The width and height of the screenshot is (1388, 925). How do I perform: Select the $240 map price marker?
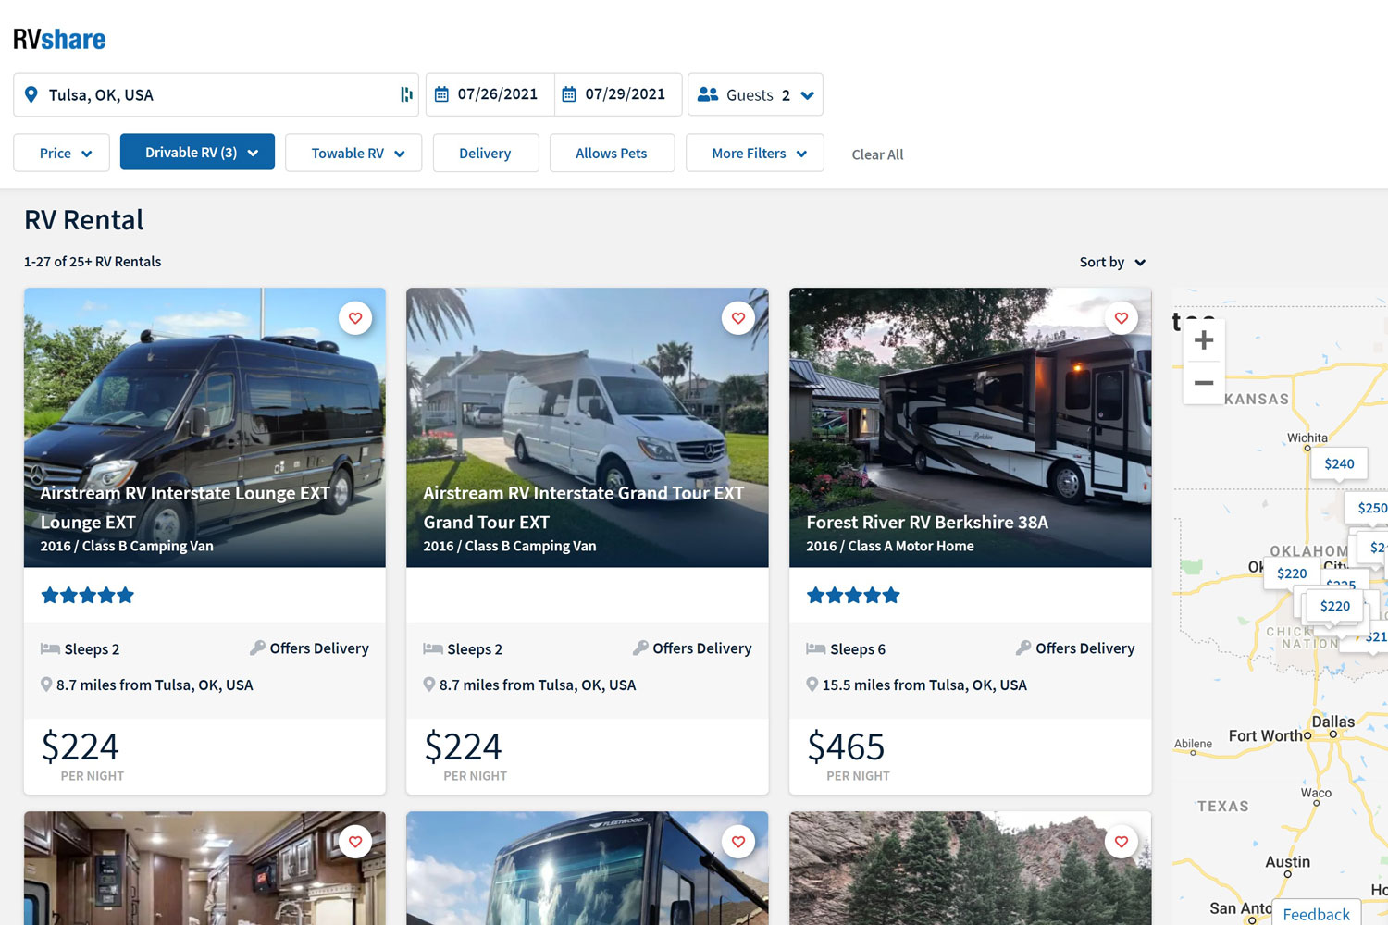point(1339,463)
